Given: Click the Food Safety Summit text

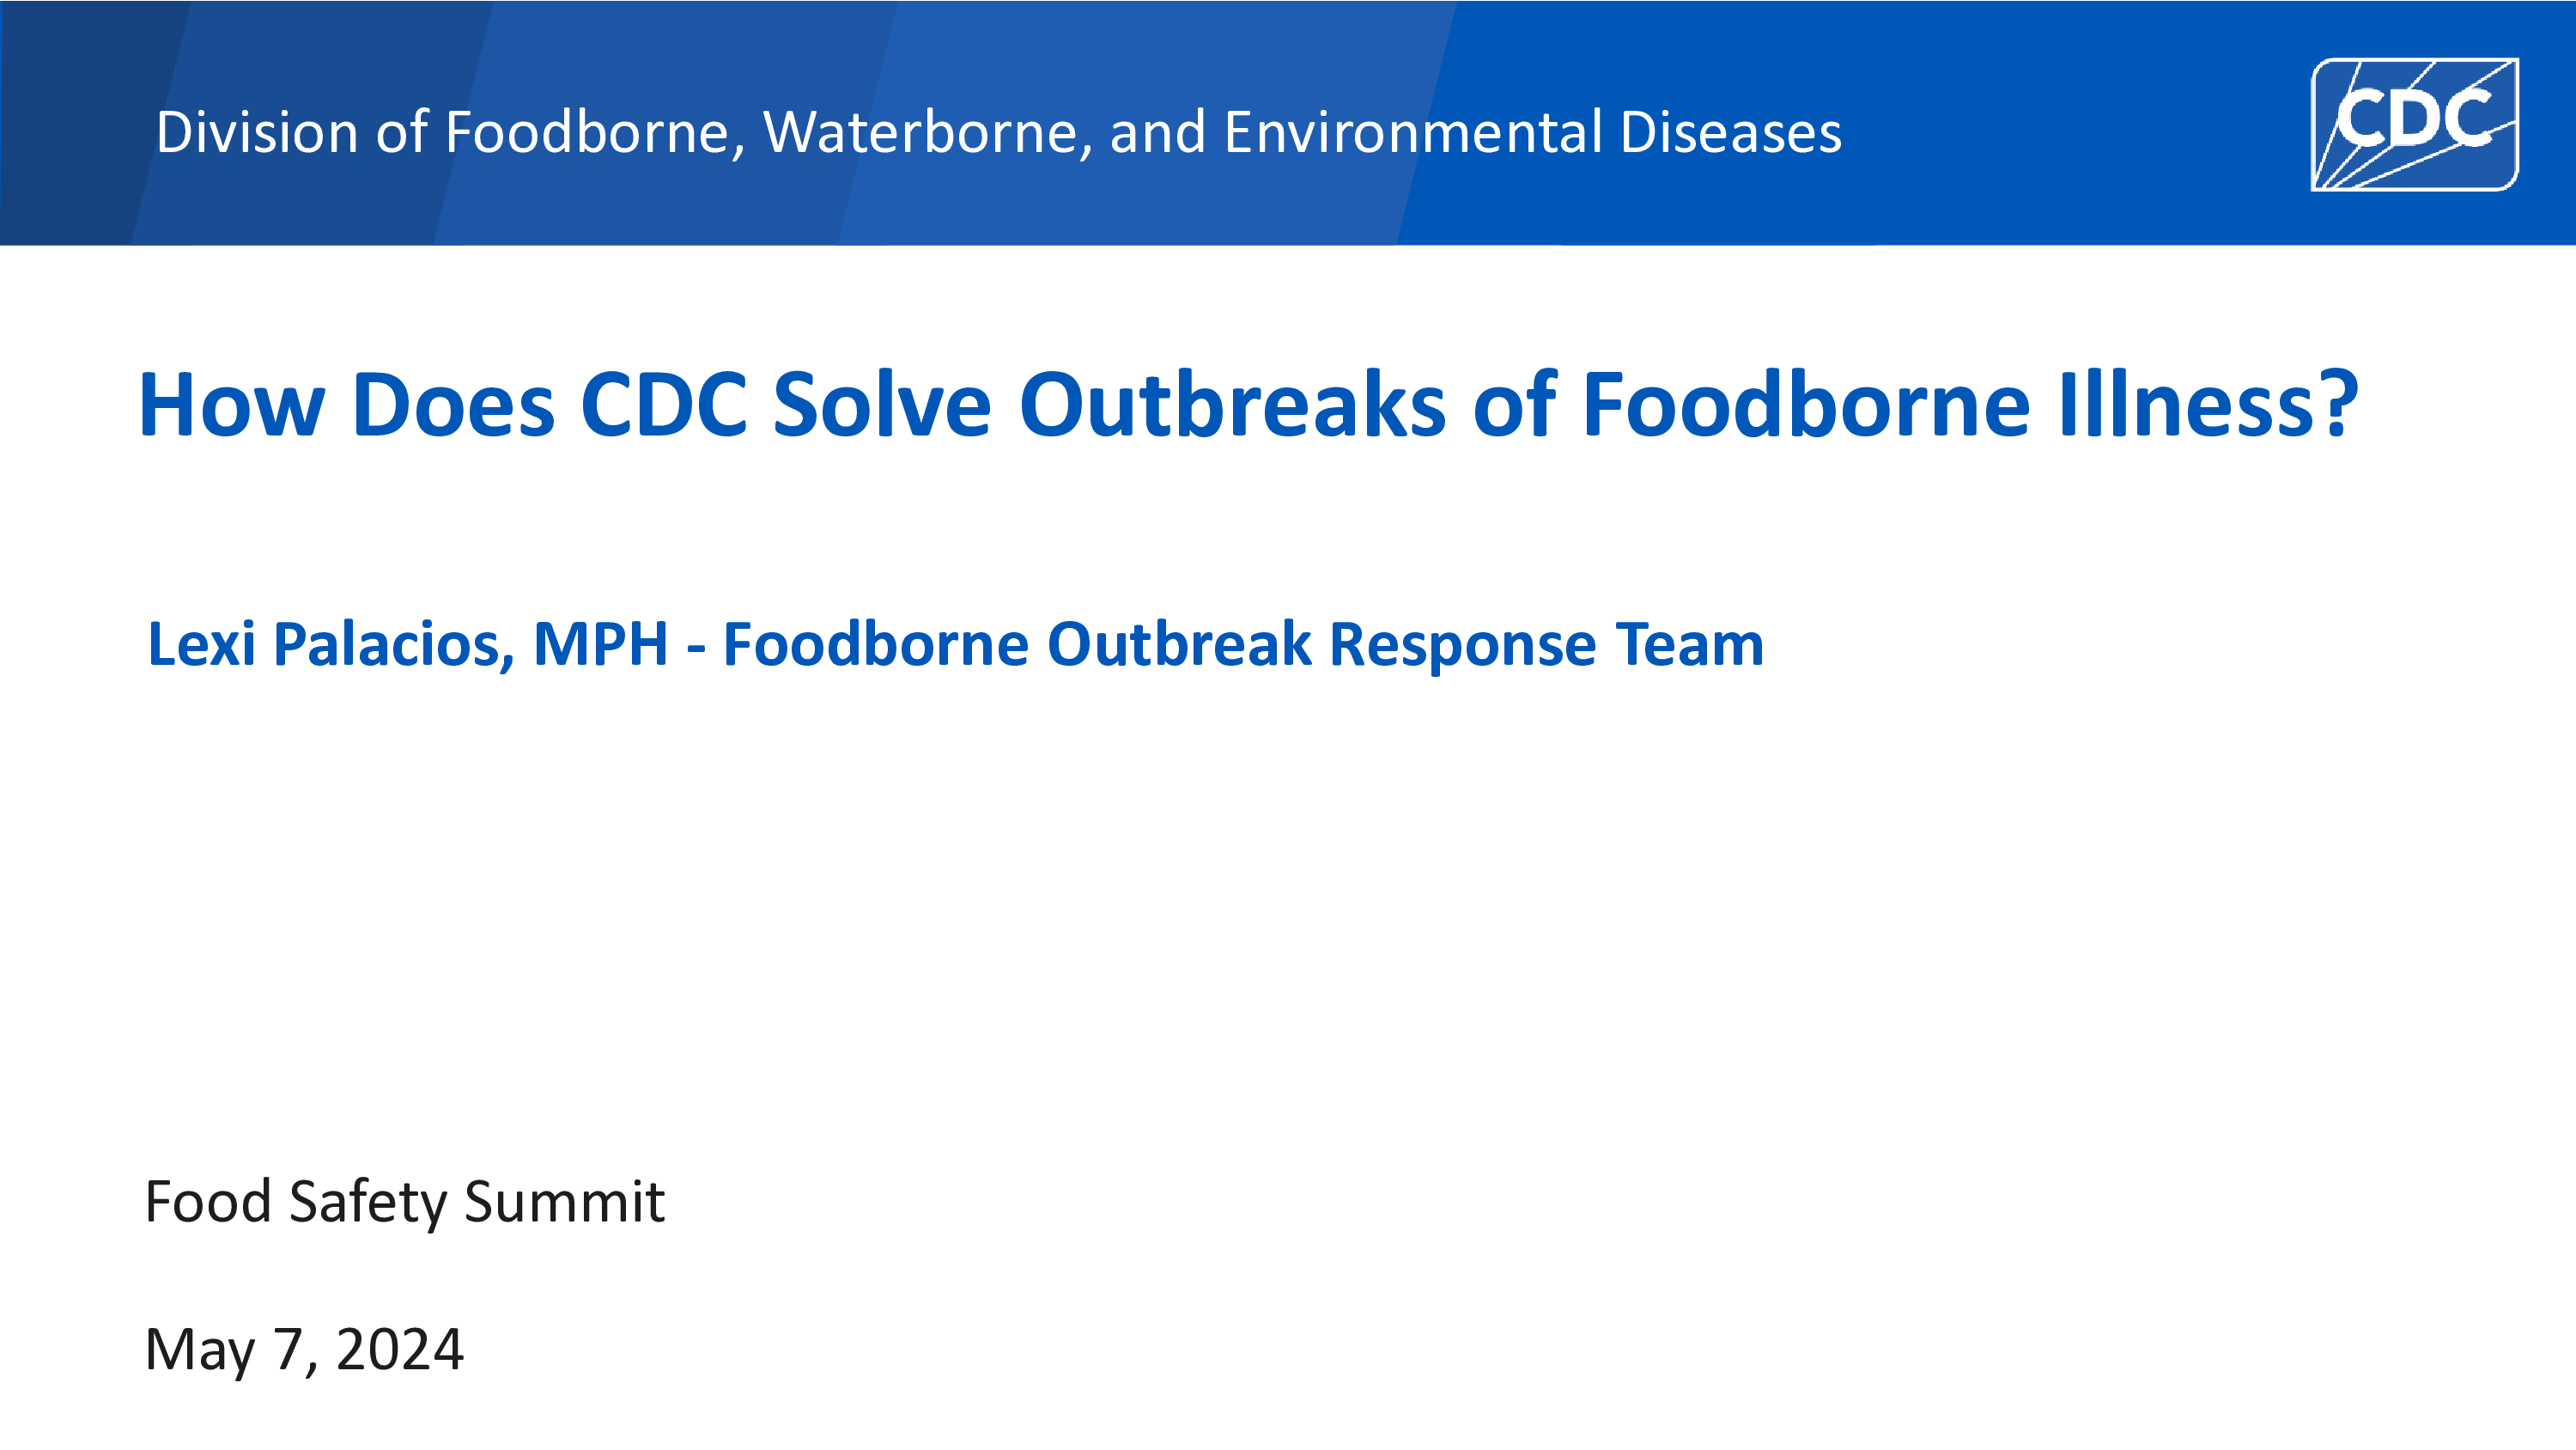Looking at the screenshot, I should (x=404, y=1202).
